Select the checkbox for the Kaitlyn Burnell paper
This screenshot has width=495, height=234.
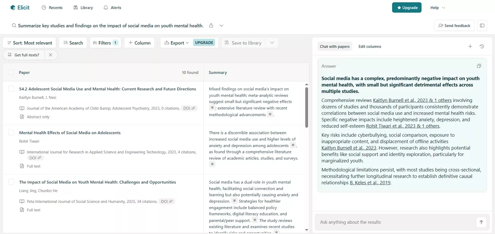11,88
